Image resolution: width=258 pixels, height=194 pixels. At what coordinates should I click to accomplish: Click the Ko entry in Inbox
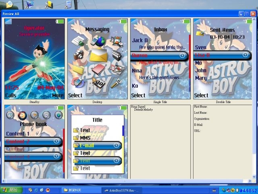(x=135, y=86)
